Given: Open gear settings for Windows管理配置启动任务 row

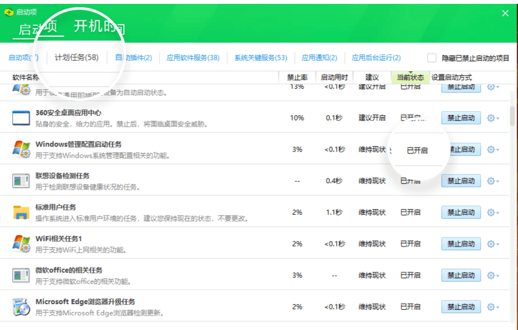Looking at the screenshot, I should (x=493, y=149).
